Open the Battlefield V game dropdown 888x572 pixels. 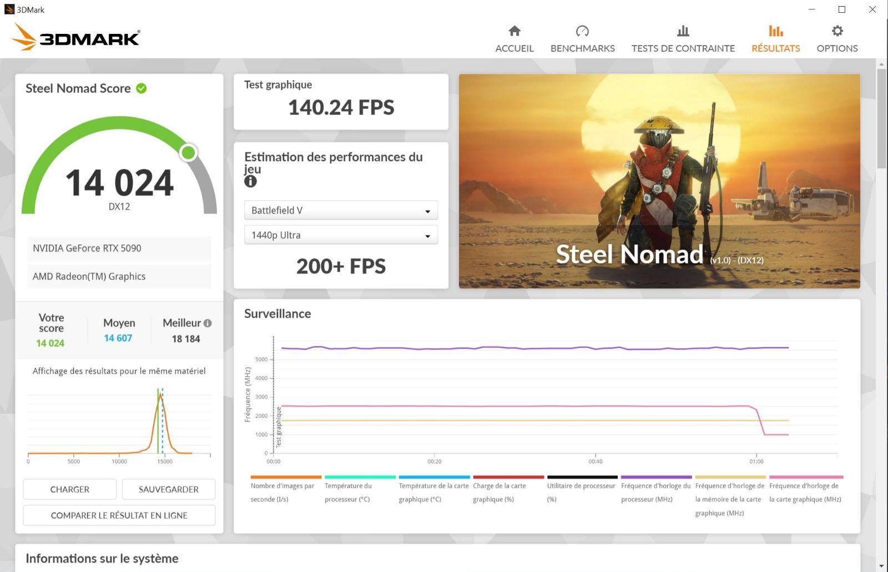point(341,210)
